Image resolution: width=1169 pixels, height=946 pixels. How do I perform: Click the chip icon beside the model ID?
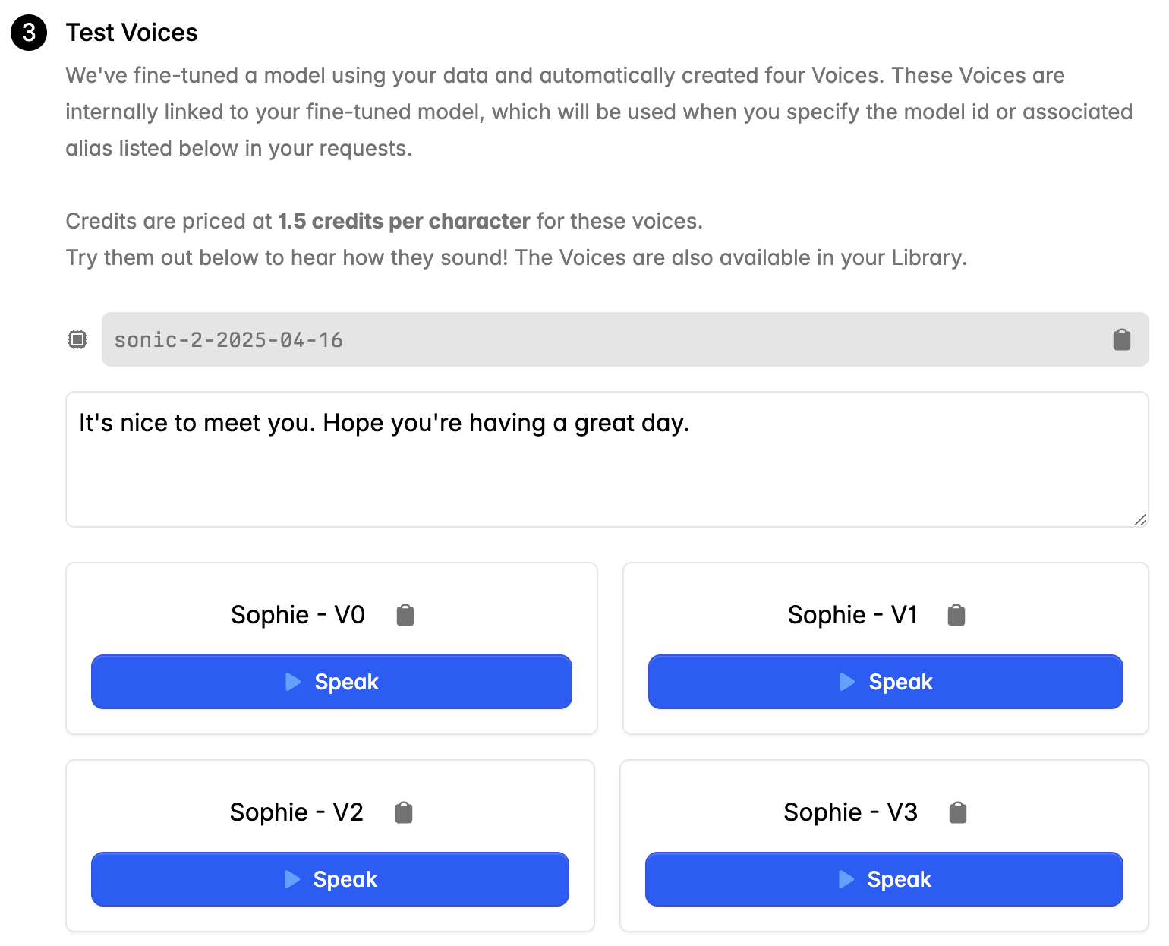click(77, 339)
